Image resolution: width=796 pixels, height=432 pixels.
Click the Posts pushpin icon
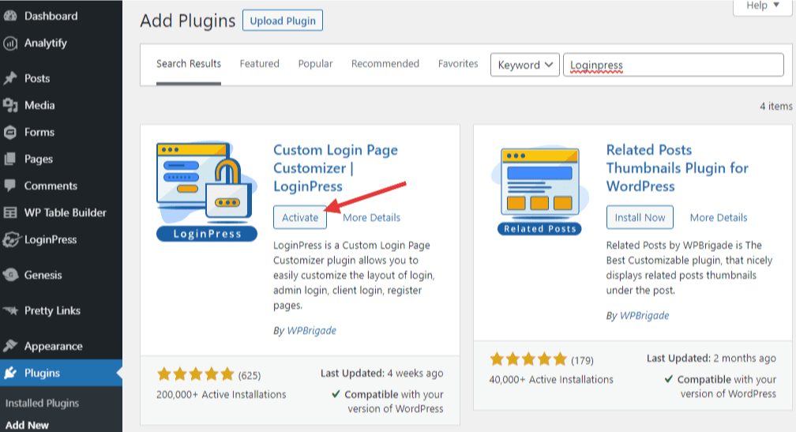(x=10, y=78)
